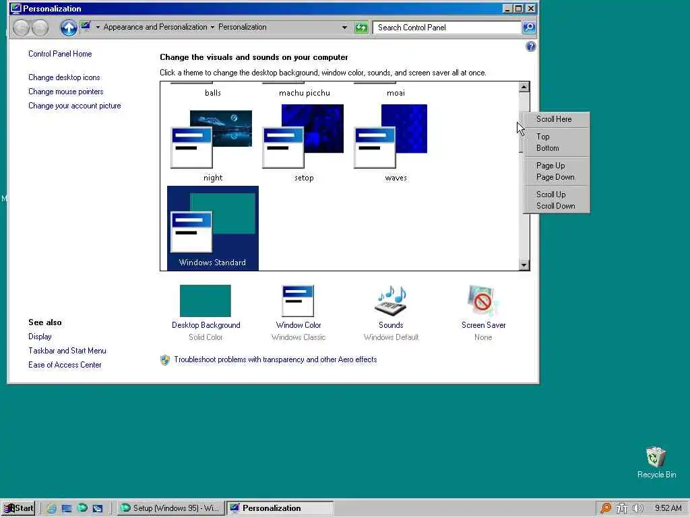The height and width of the screenshot is (517, 690).
Task: Select the setop theme thumbnail
Action: pos(303,136)
